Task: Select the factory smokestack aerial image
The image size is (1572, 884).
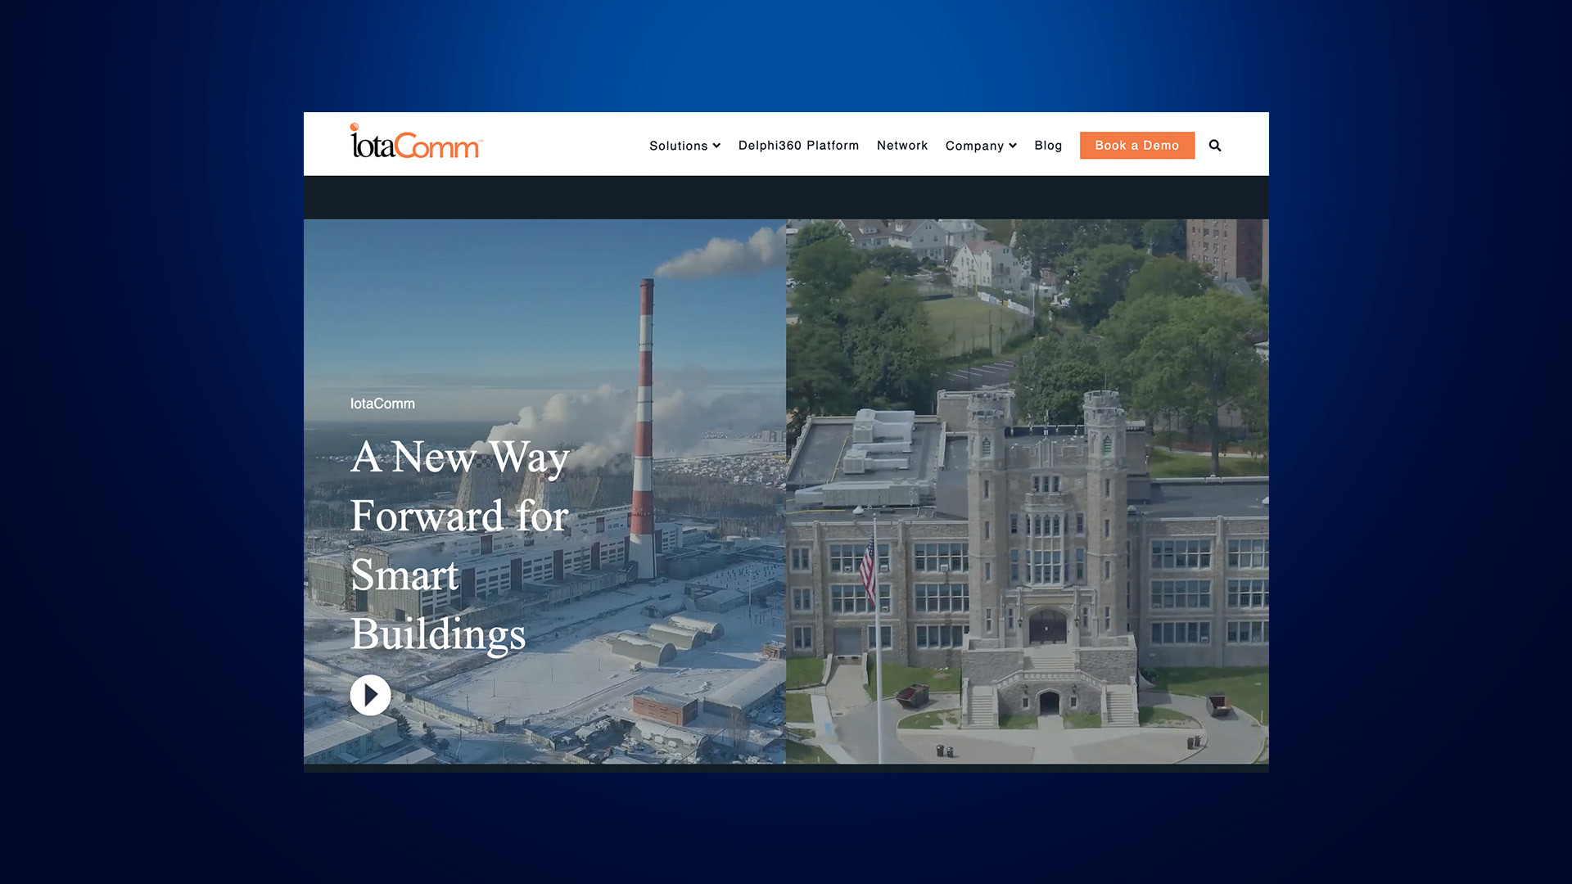Action: click(544, 491)
